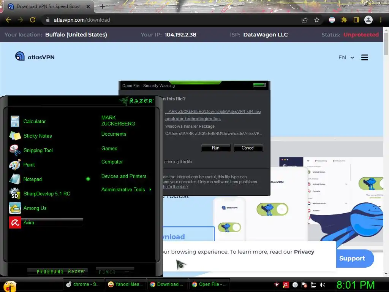Click the pink striped extension icon
Screen dimensions: 389x292
coord(332,20)
